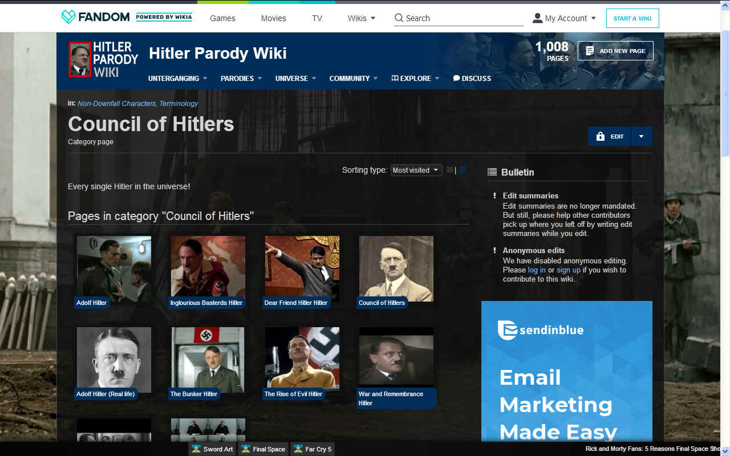Expand the UNIVERSE menu

295,78
